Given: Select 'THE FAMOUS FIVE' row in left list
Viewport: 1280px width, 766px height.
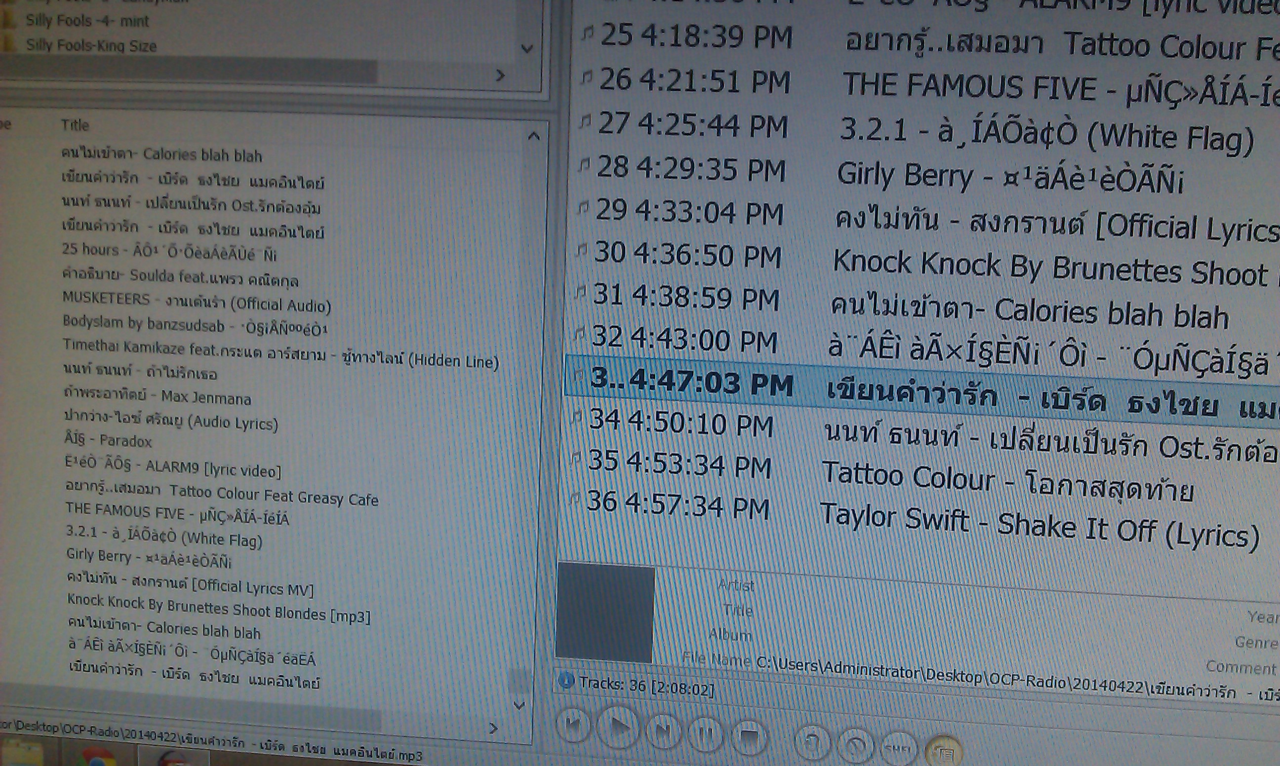Looking at the screenshot, I should (x=177, y=514).
